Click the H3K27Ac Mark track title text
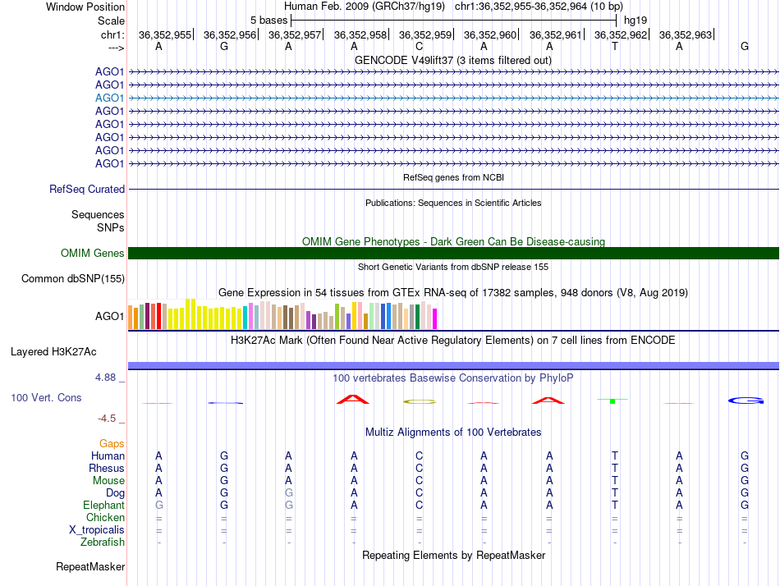The image size is (780, 586). point(453,341)
